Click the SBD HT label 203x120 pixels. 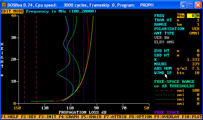162,55
